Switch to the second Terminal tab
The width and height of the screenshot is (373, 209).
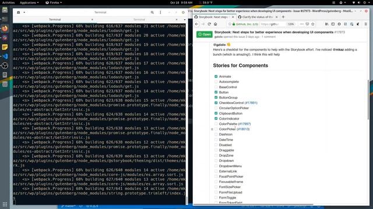pos(139,19)
